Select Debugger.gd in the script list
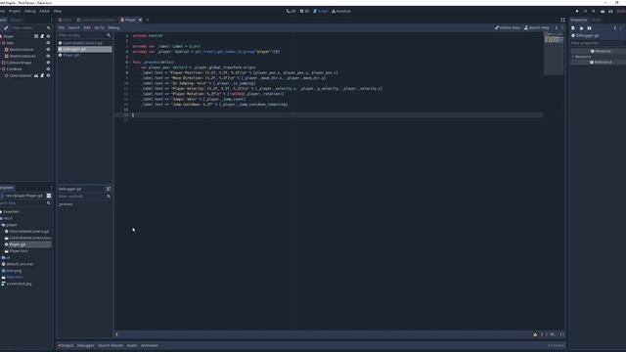The image size is (626, 352). 85,49
